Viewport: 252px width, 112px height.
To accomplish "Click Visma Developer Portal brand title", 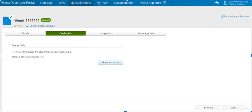I will point(18,3).
